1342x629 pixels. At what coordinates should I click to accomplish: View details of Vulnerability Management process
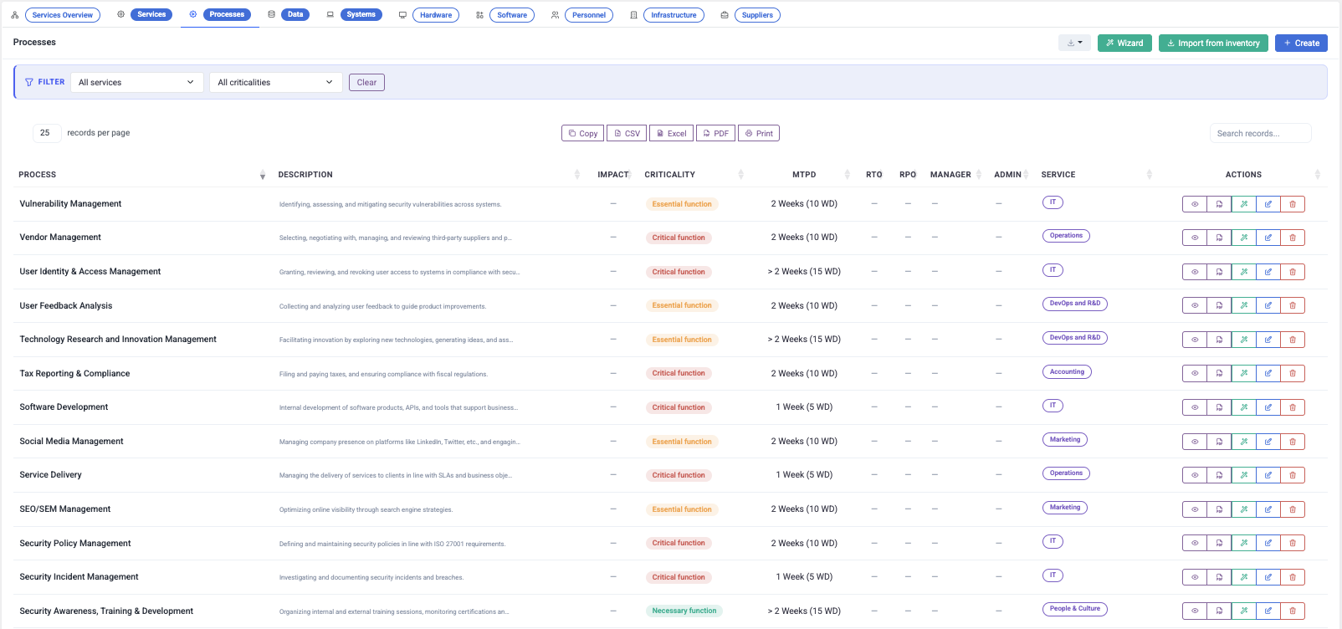pyautogui.click(x=1195, y=204)
